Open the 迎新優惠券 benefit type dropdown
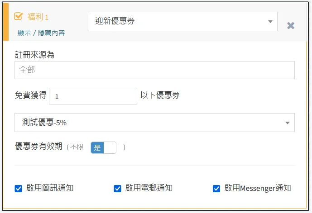 point(182,21)
